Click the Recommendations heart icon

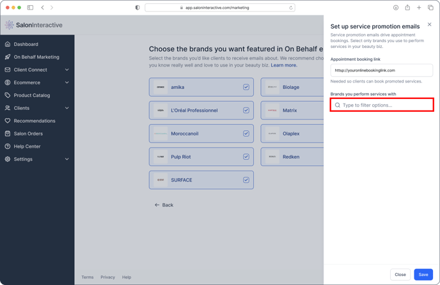coord(8,121)
